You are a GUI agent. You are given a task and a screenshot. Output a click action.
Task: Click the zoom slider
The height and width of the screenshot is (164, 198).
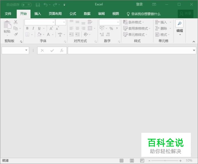[165, 161]
